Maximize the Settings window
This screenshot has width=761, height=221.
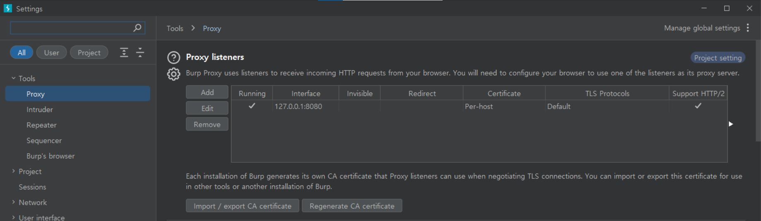[x=727, y=8]
